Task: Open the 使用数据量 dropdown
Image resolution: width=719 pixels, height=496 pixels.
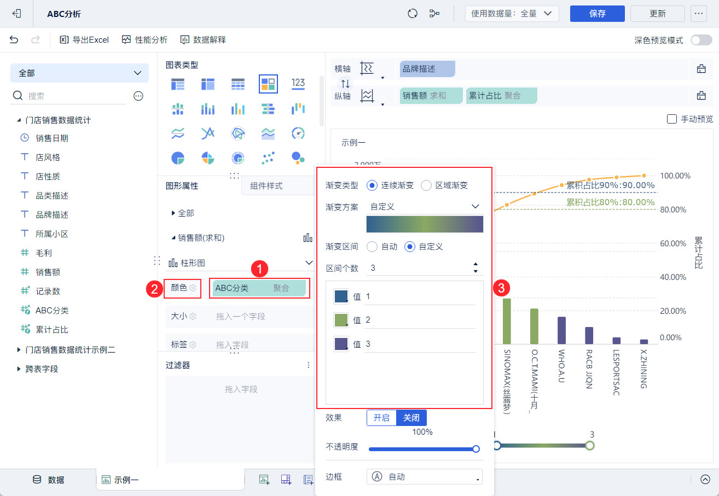Action: (x=512, y=14)
